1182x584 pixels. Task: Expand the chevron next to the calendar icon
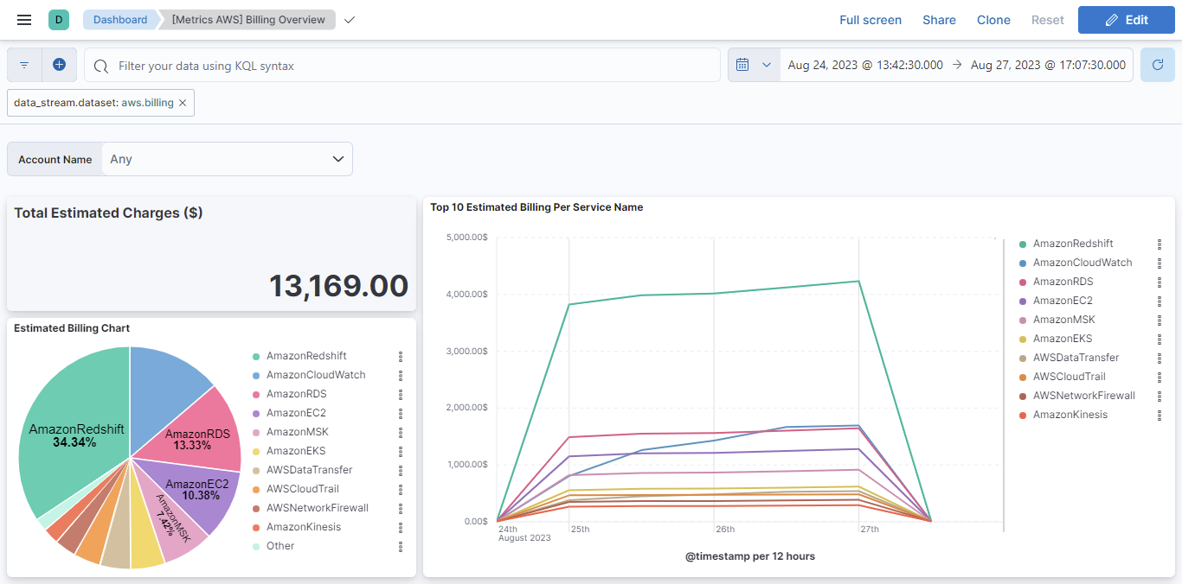pyautogui.click(x=765, y=64)
